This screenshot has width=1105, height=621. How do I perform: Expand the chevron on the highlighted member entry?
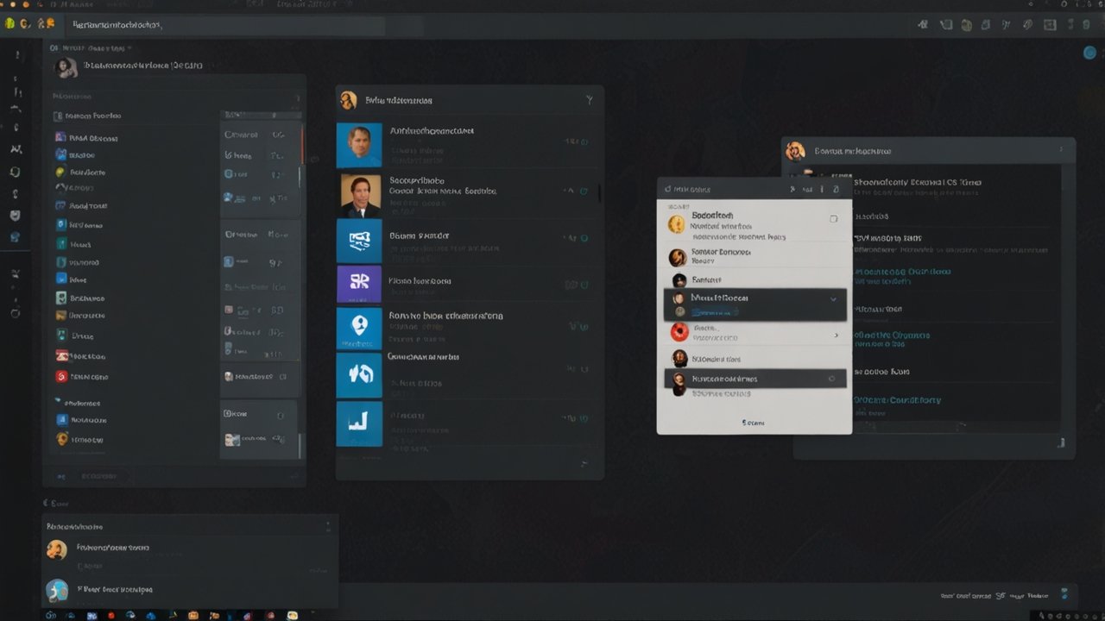(x=831, y=299)
